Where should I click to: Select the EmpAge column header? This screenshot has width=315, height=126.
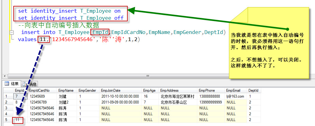point(150,90)
